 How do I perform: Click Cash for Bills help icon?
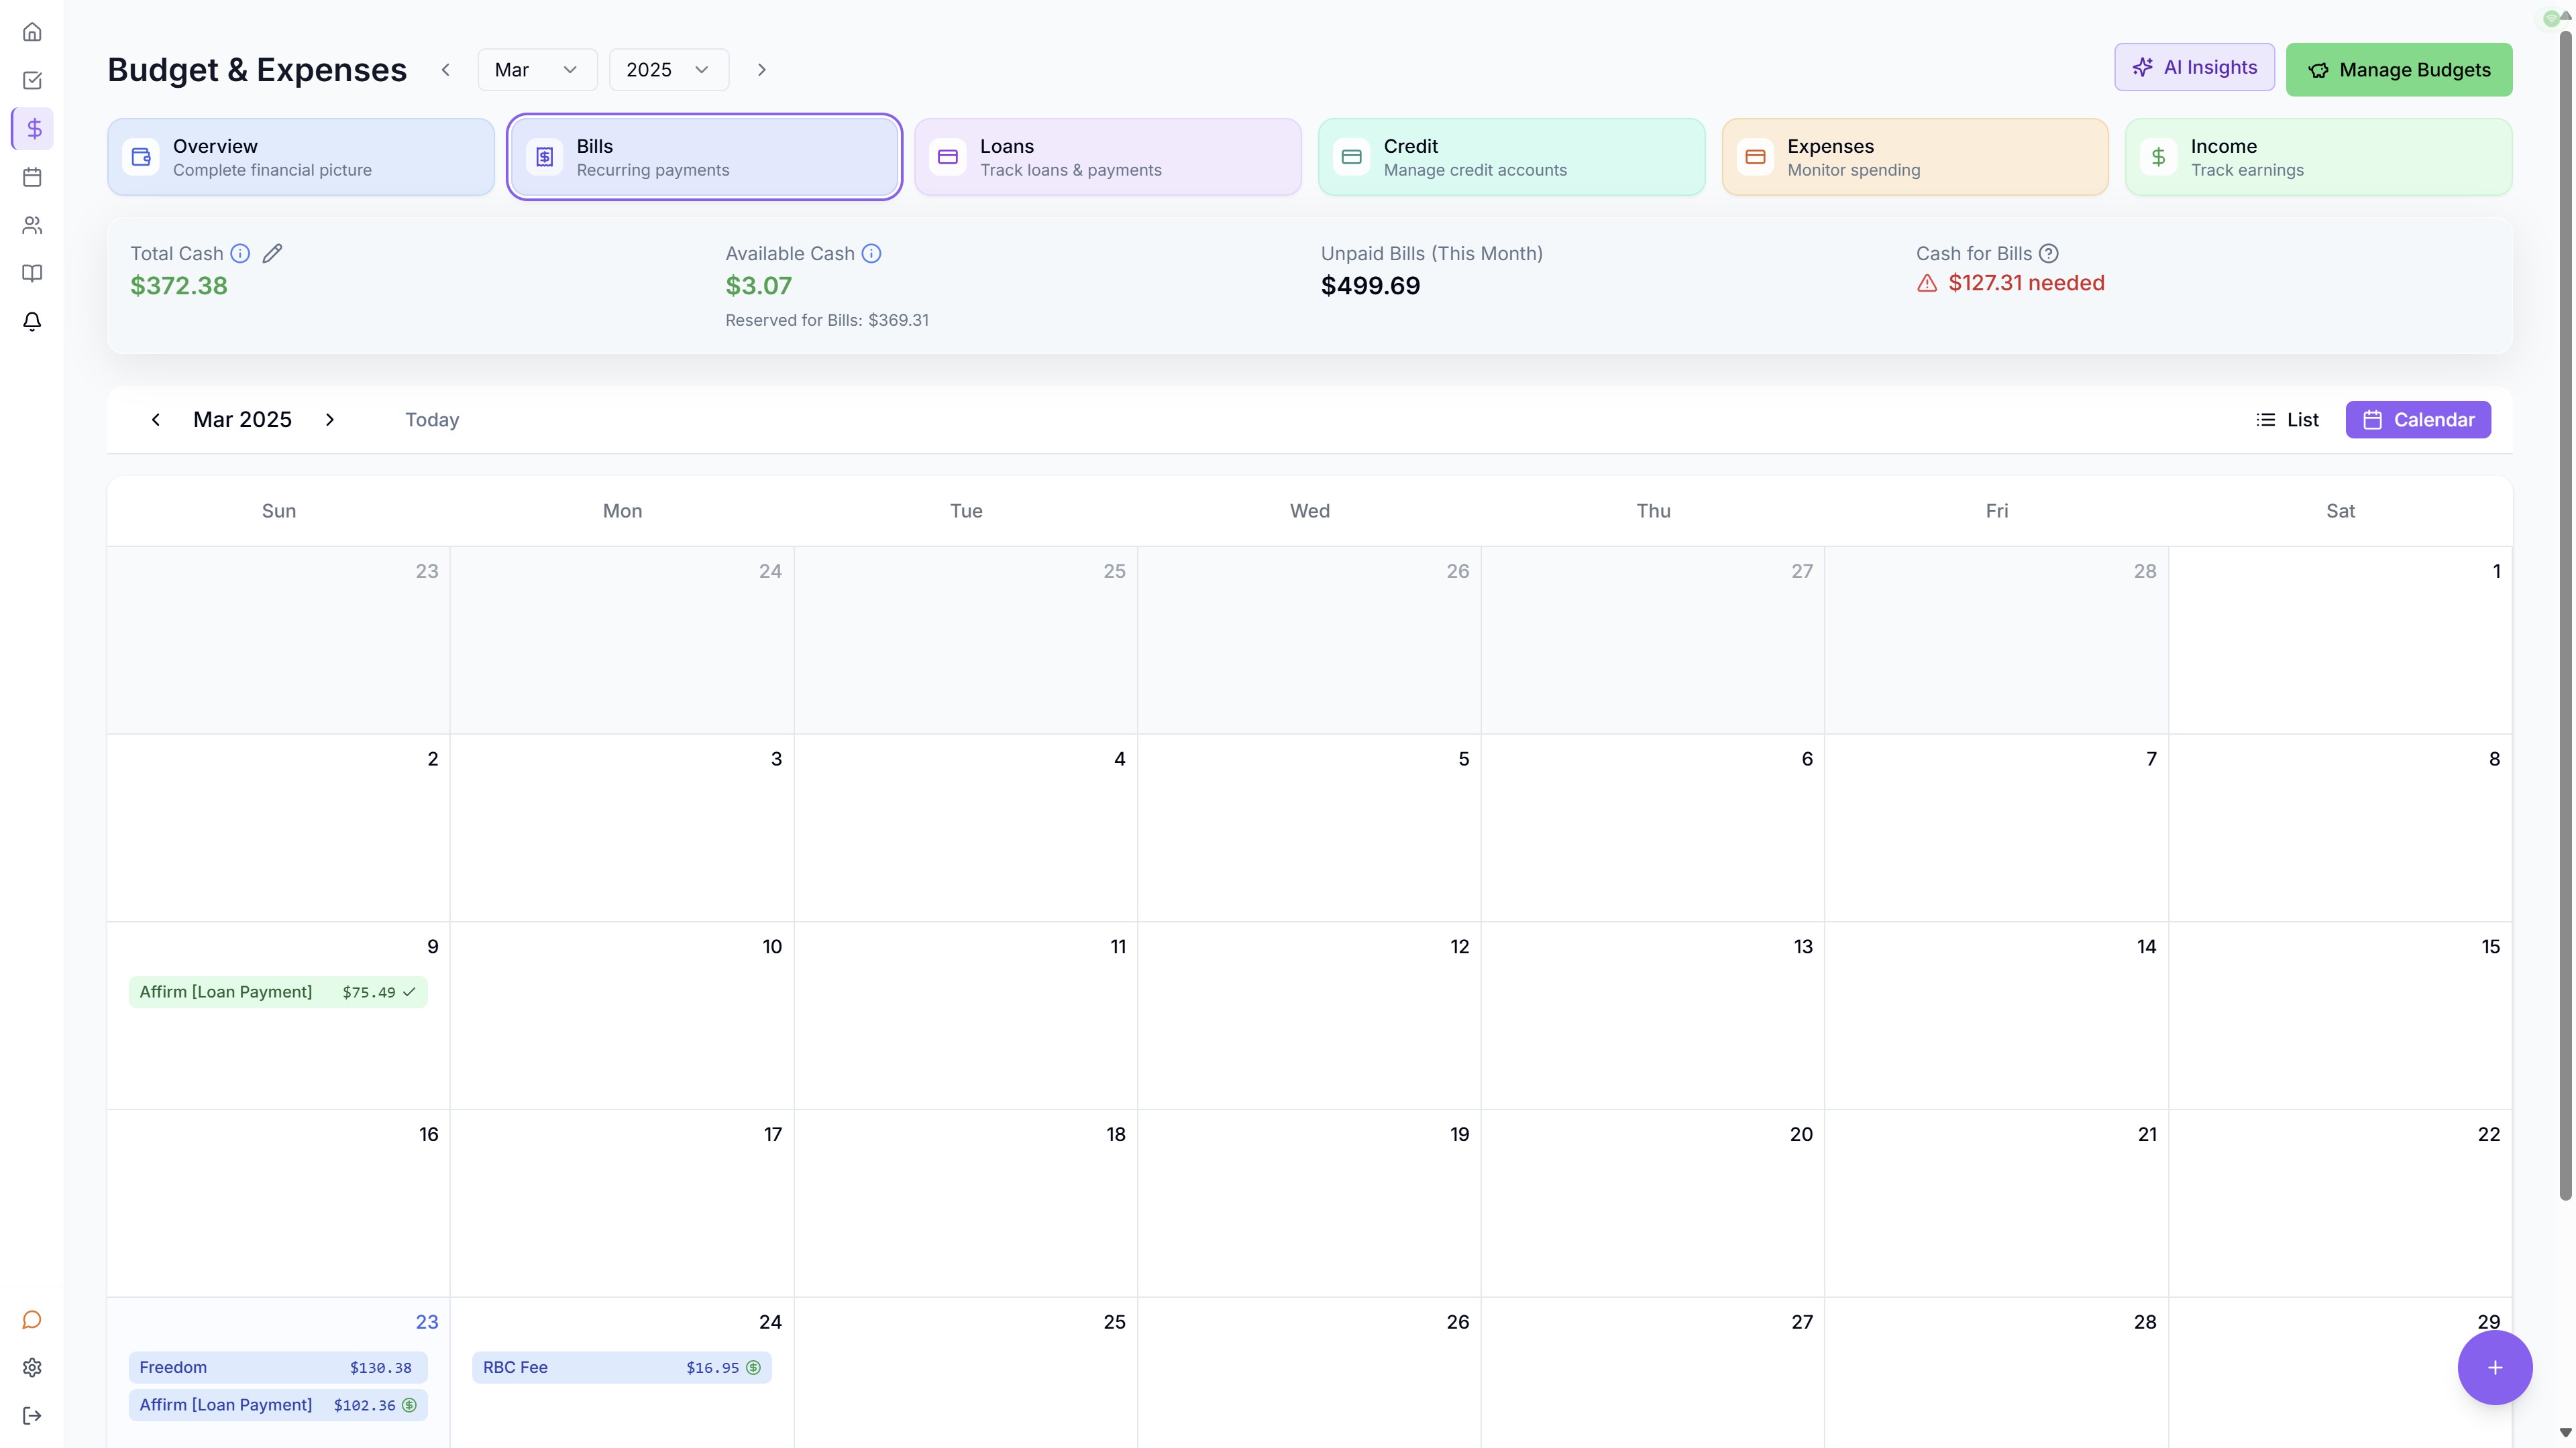pos(2048,254)
